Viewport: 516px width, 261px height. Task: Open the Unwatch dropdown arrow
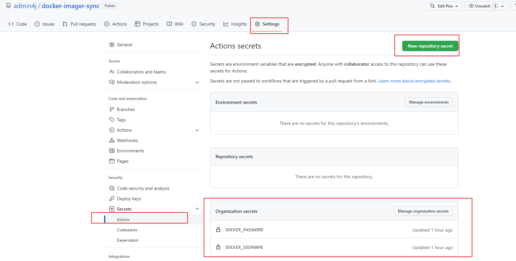point(502,6)
